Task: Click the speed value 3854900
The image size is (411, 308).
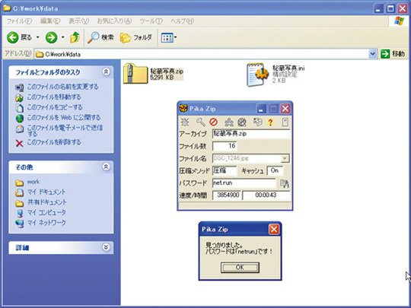Action: pos(227,195)
